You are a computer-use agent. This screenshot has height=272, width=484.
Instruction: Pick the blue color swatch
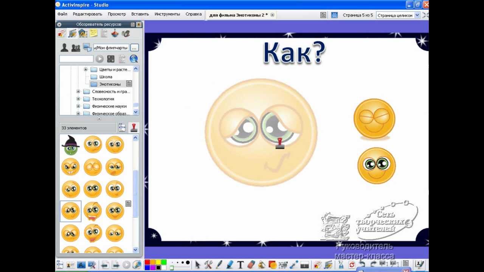(147, 267)
